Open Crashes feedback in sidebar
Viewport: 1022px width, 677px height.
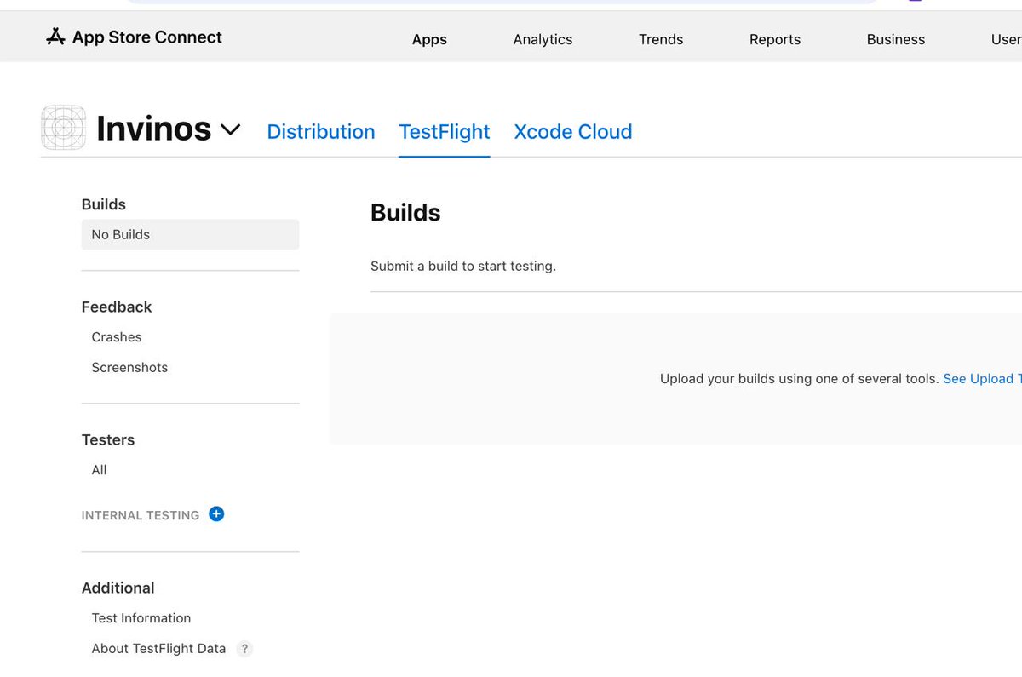click(117, 337)
